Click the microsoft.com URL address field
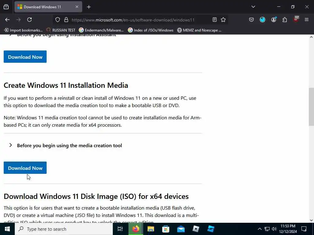Viewport: 314px width, 235px height. [x=133, y=20]
